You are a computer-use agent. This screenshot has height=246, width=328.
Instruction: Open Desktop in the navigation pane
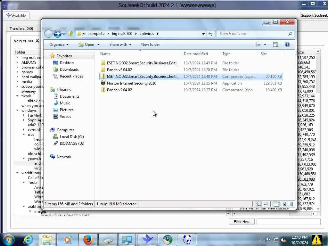pyautogui.click(x=67, y=63)
